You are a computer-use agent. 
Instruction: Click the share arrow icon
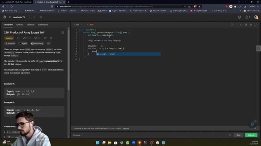click(51, 38)
